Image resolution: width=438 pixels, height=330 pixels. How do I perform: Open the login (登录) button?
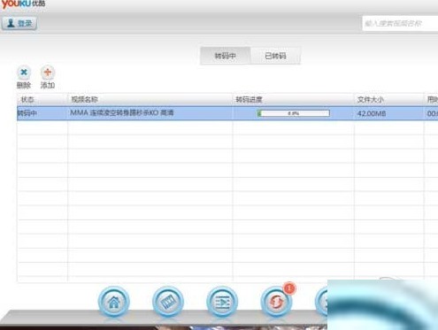[x=19, y=23]
